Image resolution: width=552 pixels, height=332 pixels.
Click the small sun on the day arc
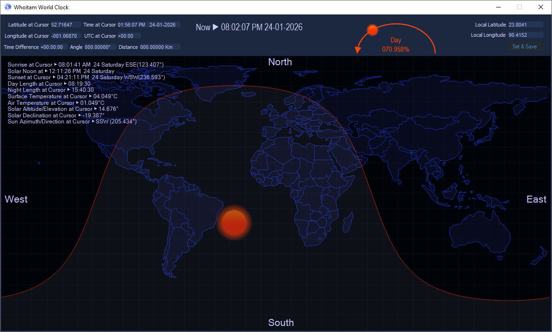coord(372,30)
